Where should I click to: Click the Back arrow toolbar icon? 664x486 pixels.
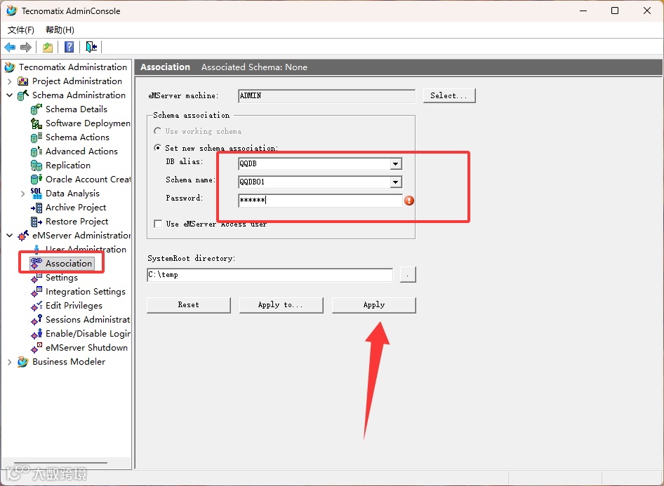click(10, 47)
